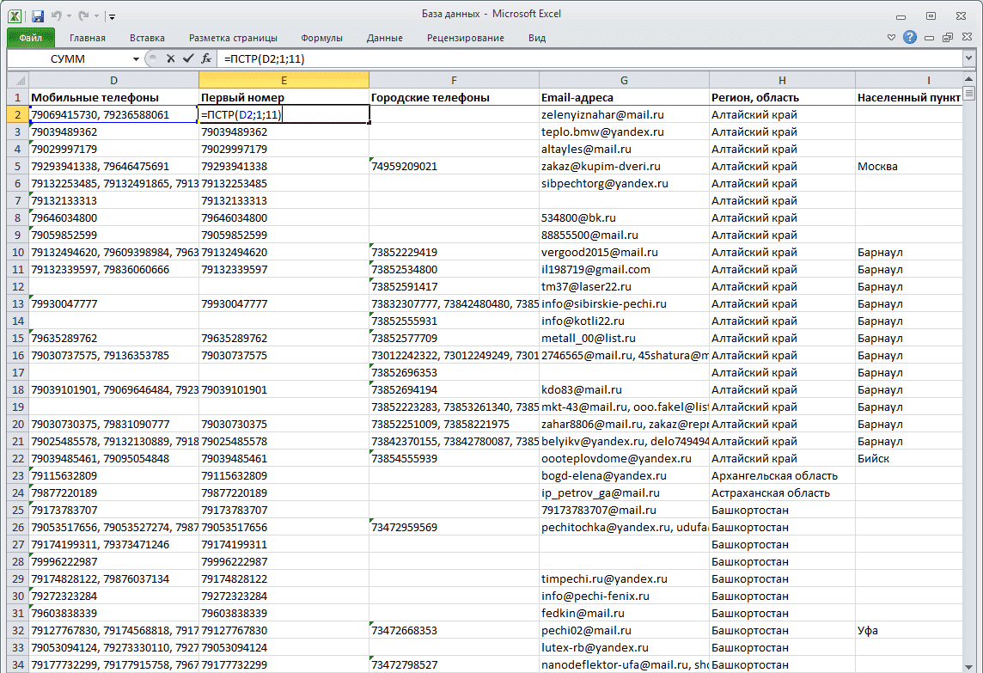Screen dimensions: 983x673
Task: Click the Help question mark icon
Action: tap(910, 38)
